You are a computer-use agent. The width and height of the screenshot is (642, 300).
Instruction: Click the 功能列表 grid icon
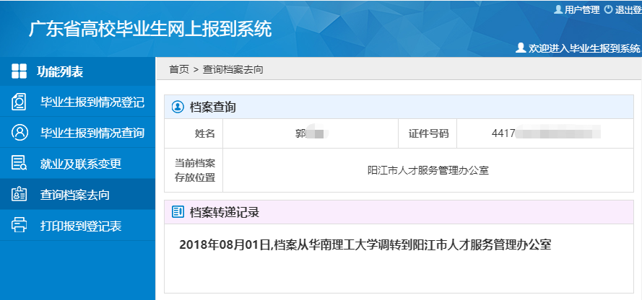coord(19,71)
